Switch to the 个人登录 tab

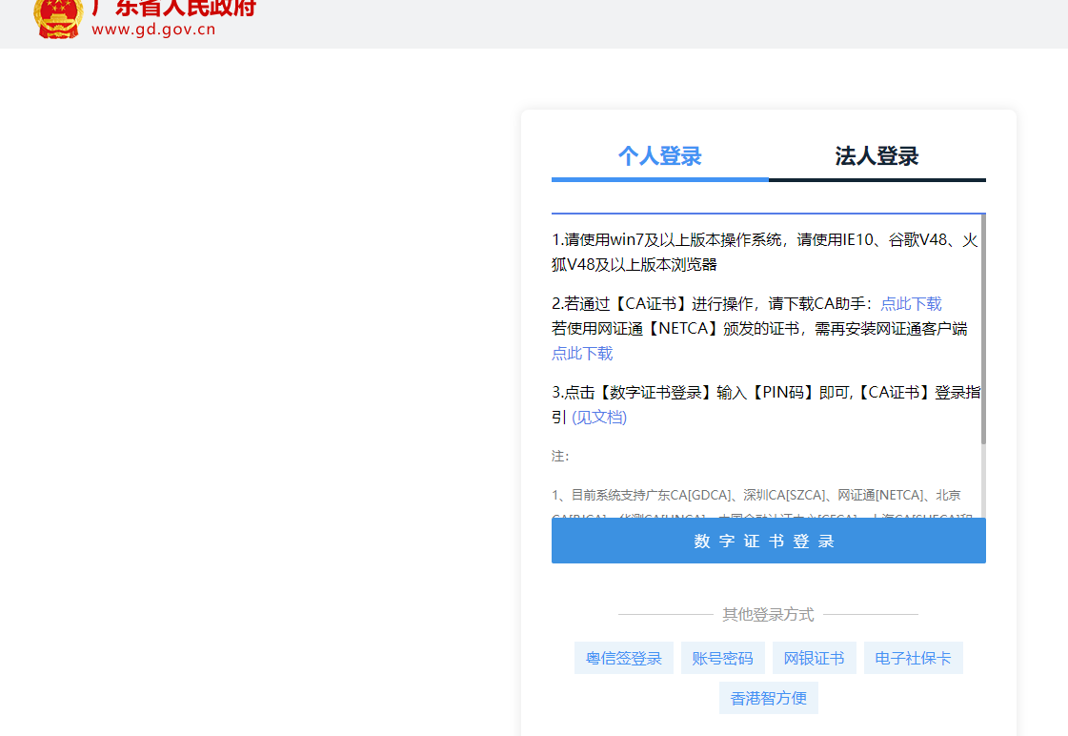659,156
